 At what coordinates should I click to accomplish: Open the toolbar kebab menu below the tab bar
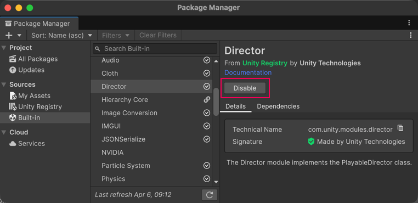tap(410, 35)
